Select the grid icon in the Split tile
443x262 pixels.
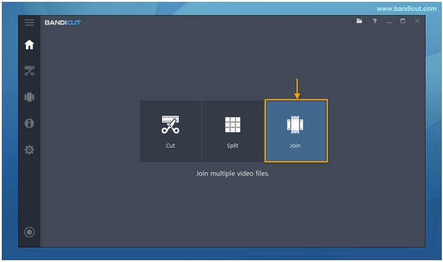coord(233,124)
